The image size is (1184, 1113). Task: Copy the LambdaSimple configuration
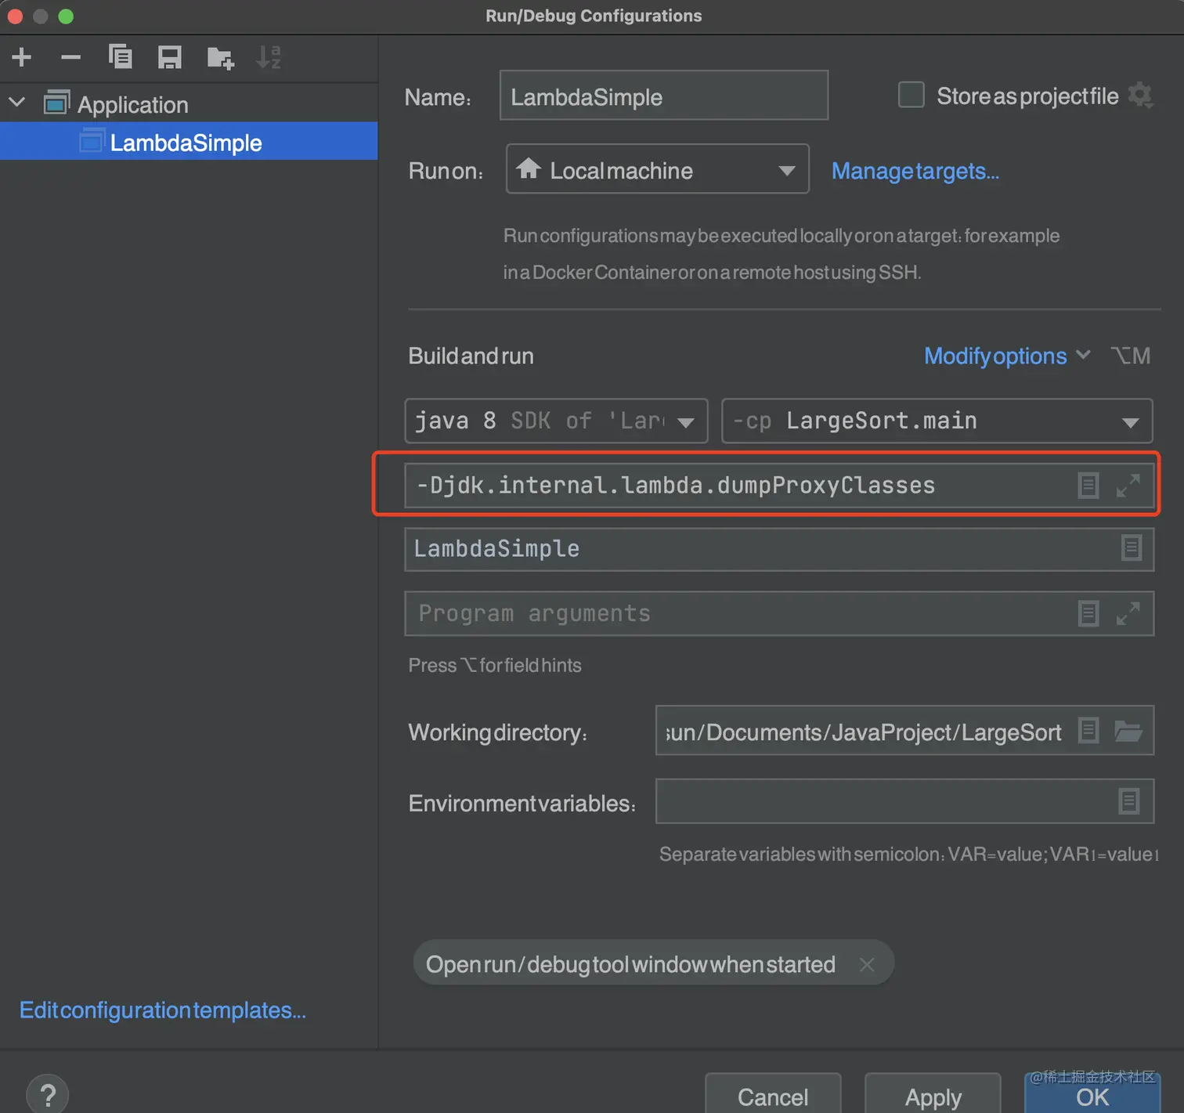tap(120, 56)
